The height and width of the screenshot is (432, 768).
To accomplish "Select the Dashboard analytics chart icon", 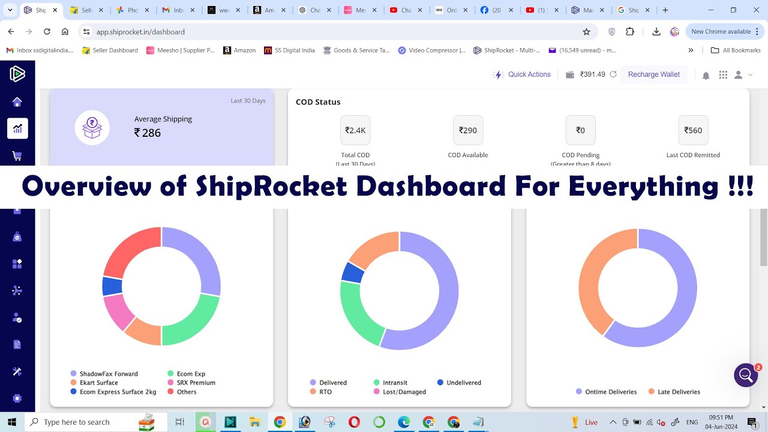I will click(17, 128).
